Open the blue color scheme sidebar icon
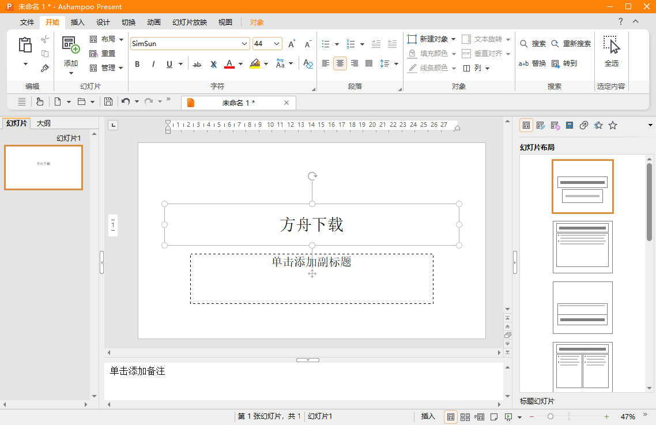This screenshot has width=656, height=425. click(x=570, y=125)
